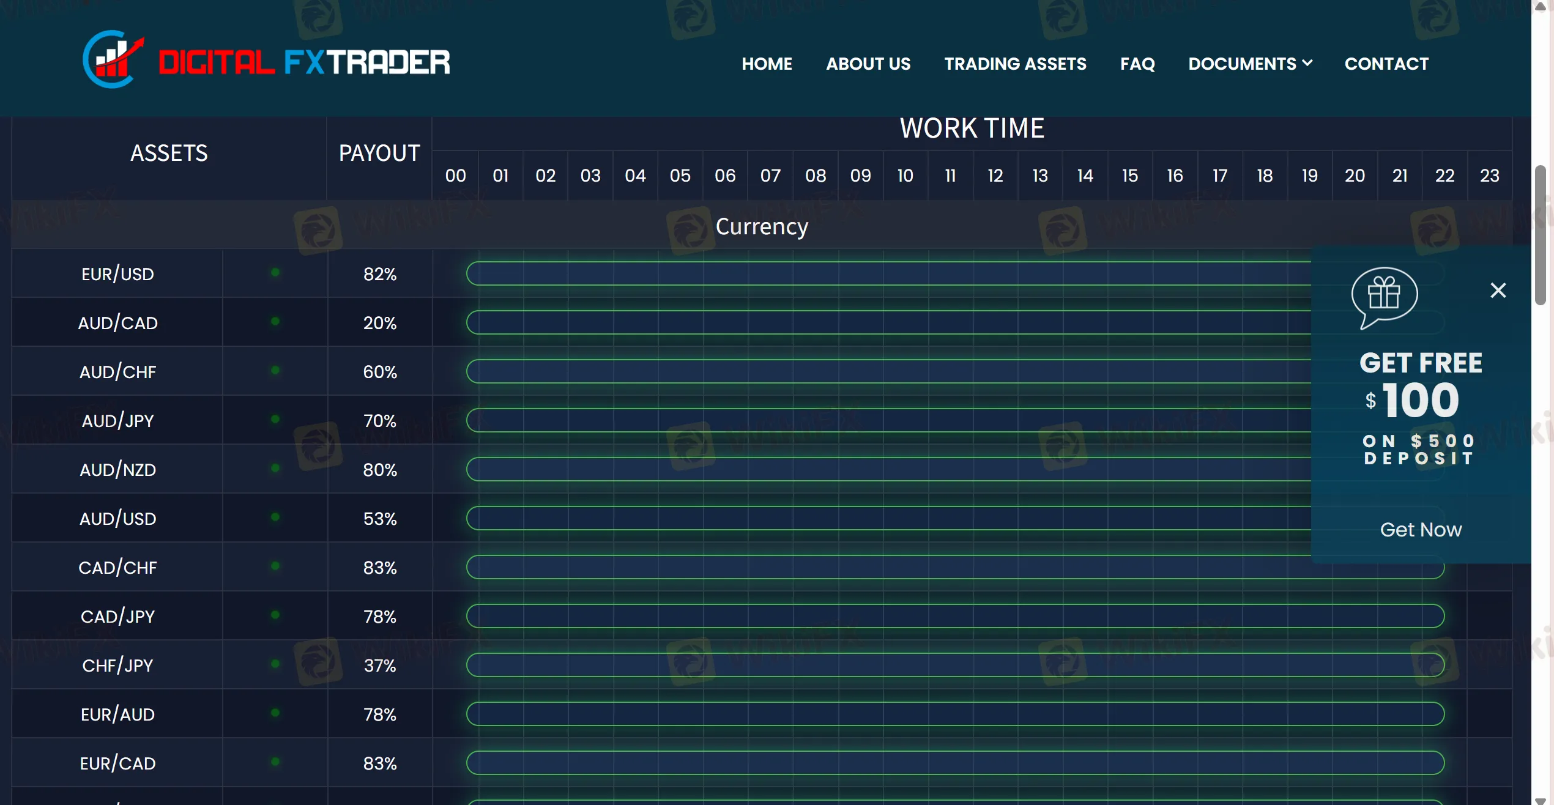The width and height of the screenshot is (1554, 805).
Task: Click the green status dot for AUD/NZD
Action: point(275,468)
